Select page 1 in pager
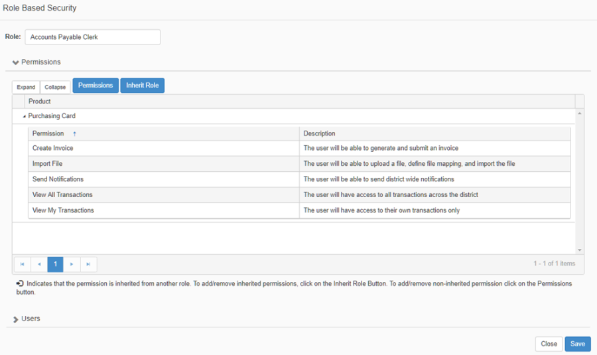Viewport: 597px width, 355px height. click(55, 264)
